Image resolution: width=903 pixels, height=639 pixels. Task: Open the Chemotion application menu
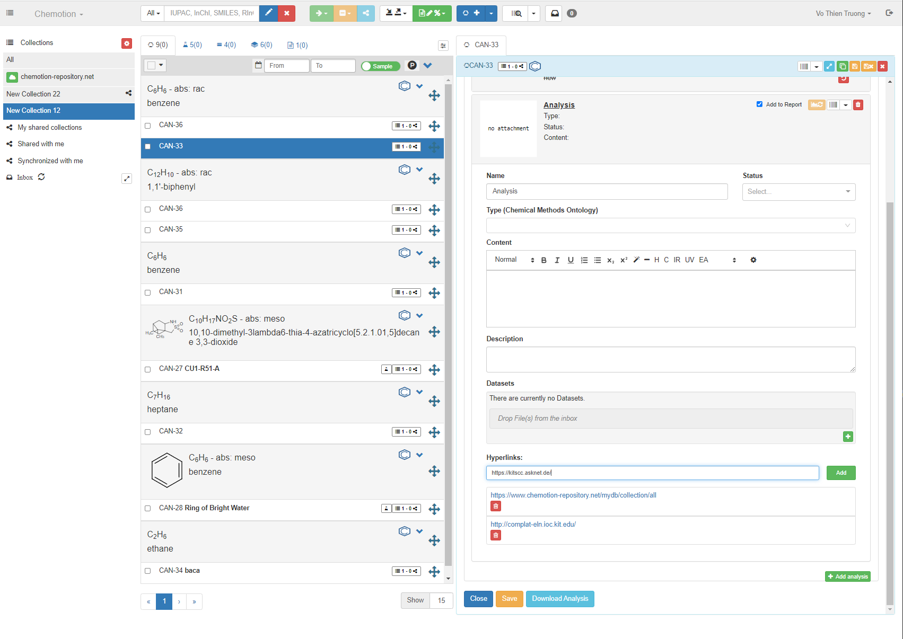[58, 14]
